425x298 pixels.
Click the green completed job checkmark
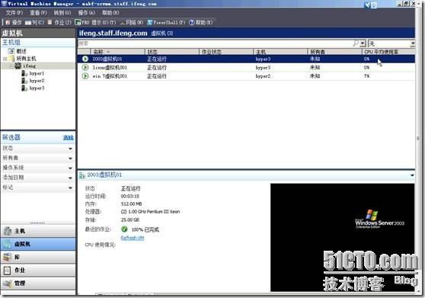coord(124,229)
